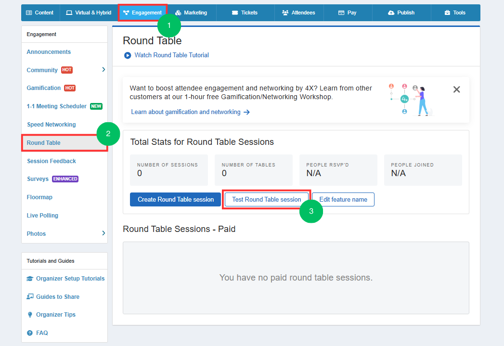Image resolution: width=504 pixels, height=346 pixels.
Task: Expand the Community submenu chevron
Action: 103,70
